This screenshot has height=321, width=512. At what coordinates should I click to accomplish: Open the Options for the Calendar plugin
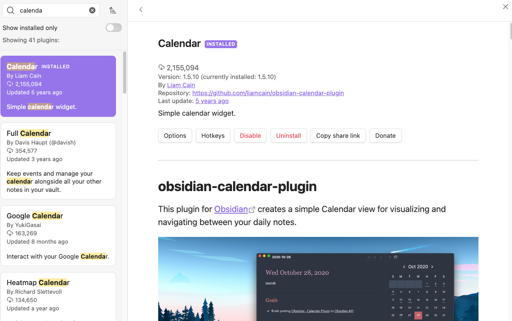(x=175, y=135)
